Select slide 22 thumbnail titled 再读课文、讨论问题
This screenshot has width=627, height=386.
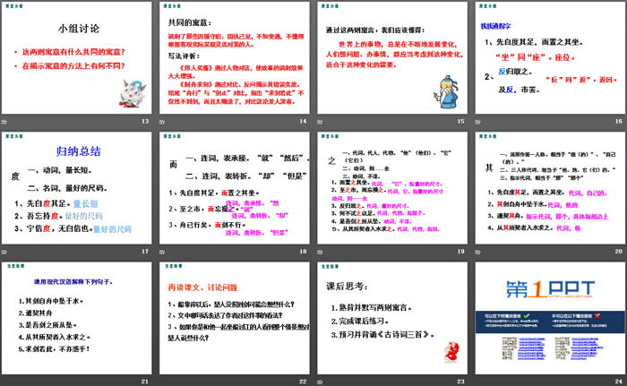coord(235,318)
